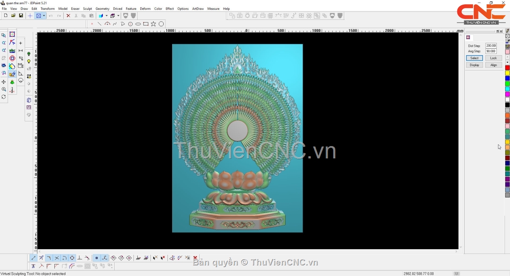Screen dimensions: 510x276
Task: Open the Sculpt menu
Action: (87, 8)
